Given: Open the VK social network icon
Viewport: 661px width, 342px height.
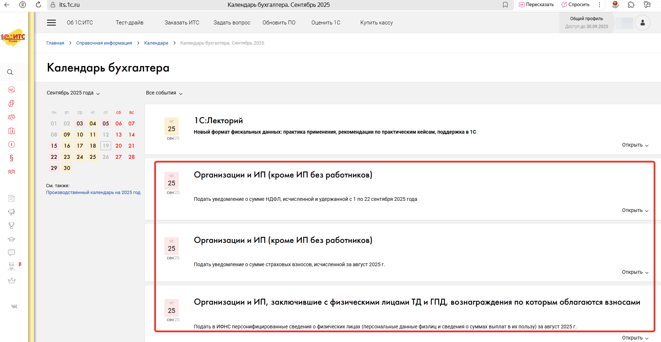Looking at the screenshot, I should 14,306.
